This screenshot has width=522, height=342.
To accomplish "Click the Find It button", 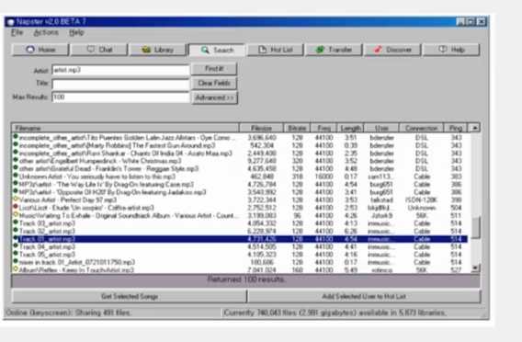I will coord(214,69).
